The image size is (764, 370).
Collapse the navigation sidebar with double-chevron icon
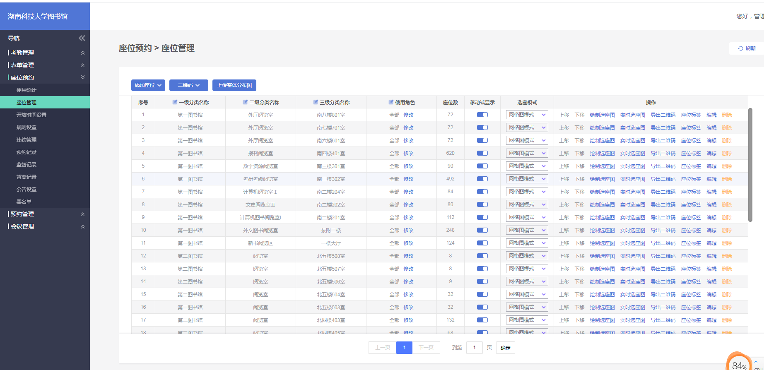click(82, 38)
